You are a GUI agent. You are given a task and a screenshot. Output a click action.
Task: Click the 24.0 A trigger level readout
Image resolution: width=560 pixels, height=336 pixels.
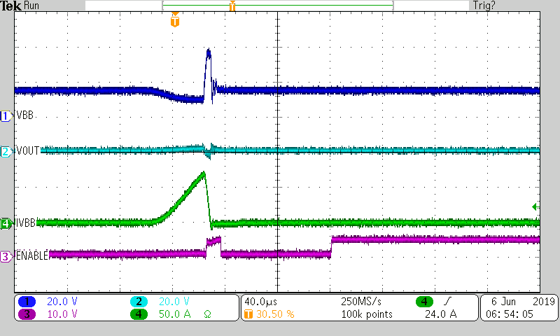pyautogui.click(x=441, y=314)
